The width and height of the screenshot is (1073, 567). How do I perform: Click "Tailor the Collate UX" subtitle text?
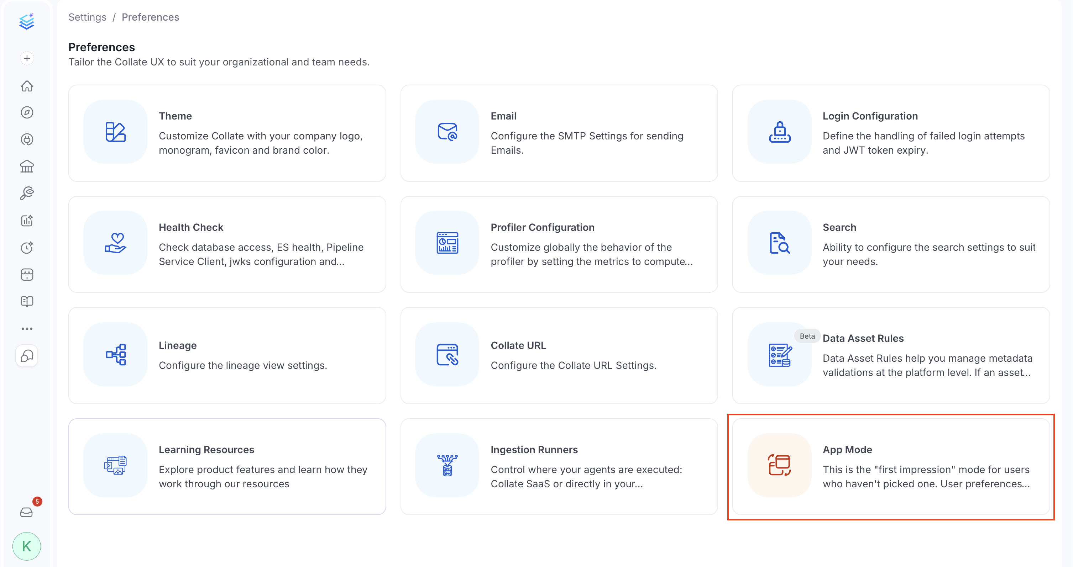[219, 62]
